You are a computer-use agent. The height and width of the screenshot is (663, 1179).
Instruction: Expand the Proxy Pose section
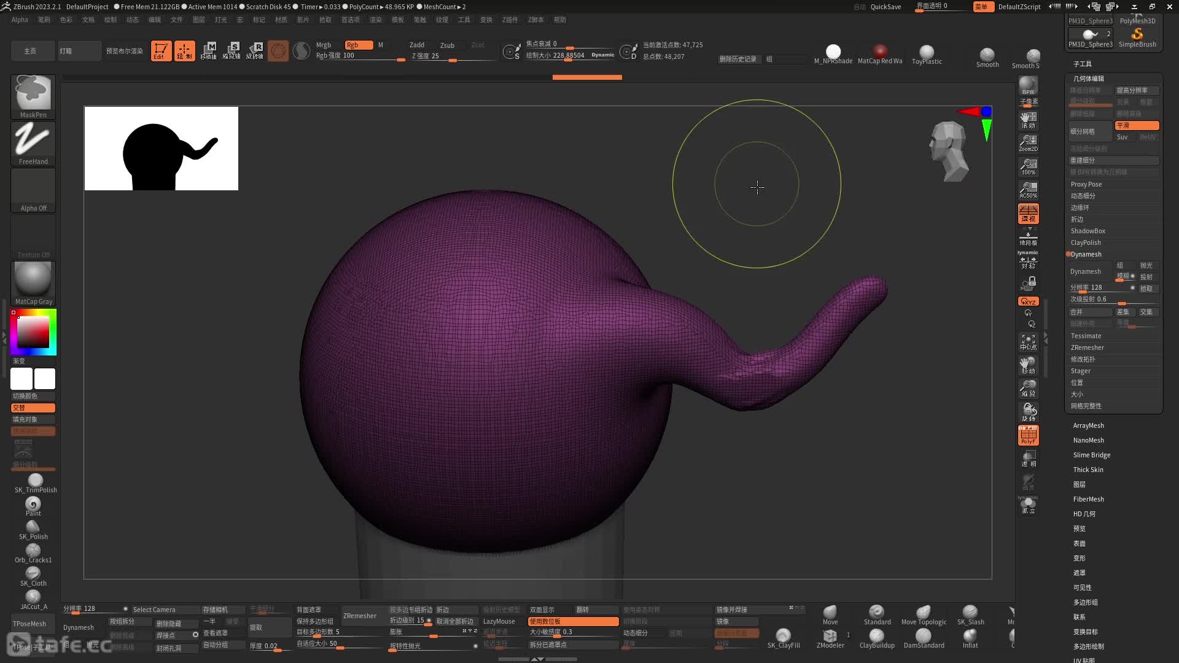tap(1086, 184)
